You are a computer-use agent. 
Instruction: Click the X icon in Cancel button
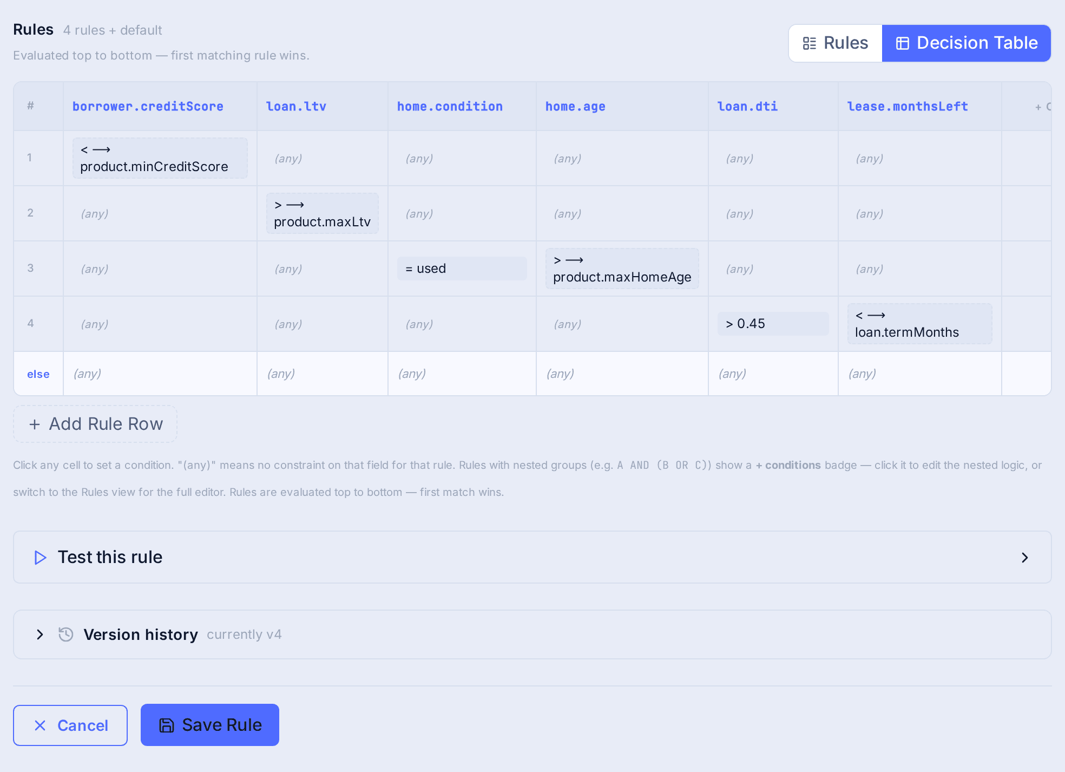click(x=40, y=725)
